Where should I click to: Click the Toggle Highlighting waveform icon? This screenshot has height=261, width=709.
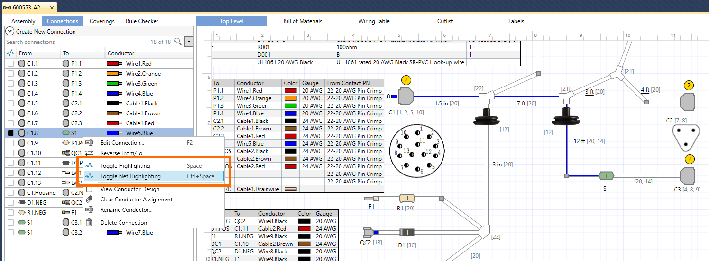[89, 166]
